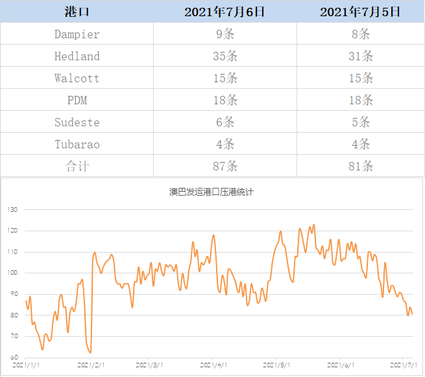Select the Sudeste port cell
Screen dimensions: 425x377
click(77, 122)
